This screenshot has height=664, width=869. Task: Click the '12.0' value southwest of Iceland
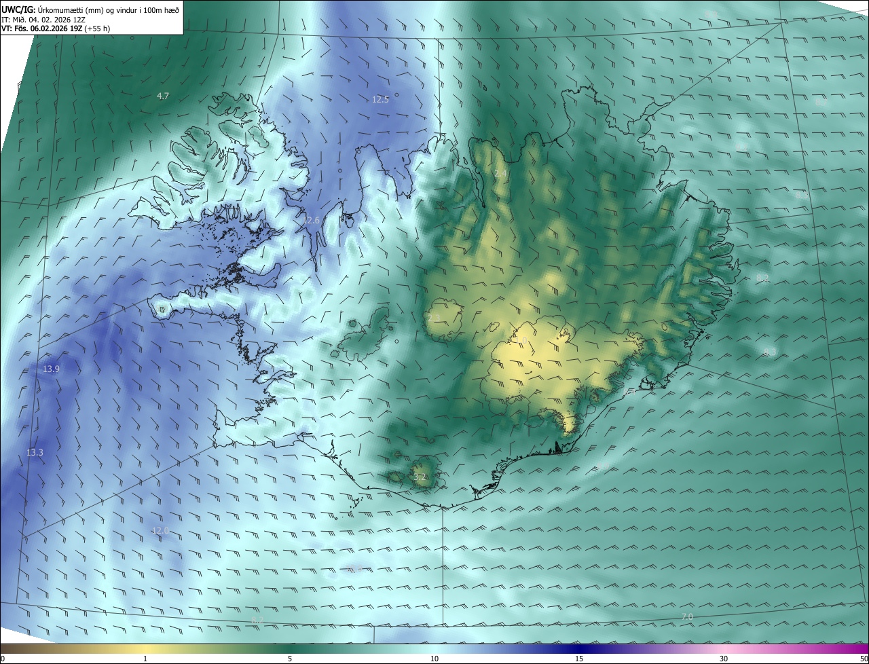[x=160, y=530]
